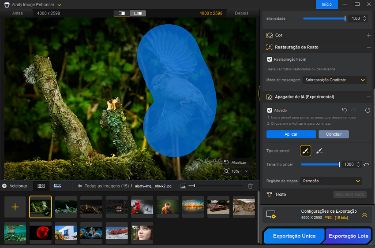
Task: Open the Registro de etapas dropdown
Action: tap(331, 181)
